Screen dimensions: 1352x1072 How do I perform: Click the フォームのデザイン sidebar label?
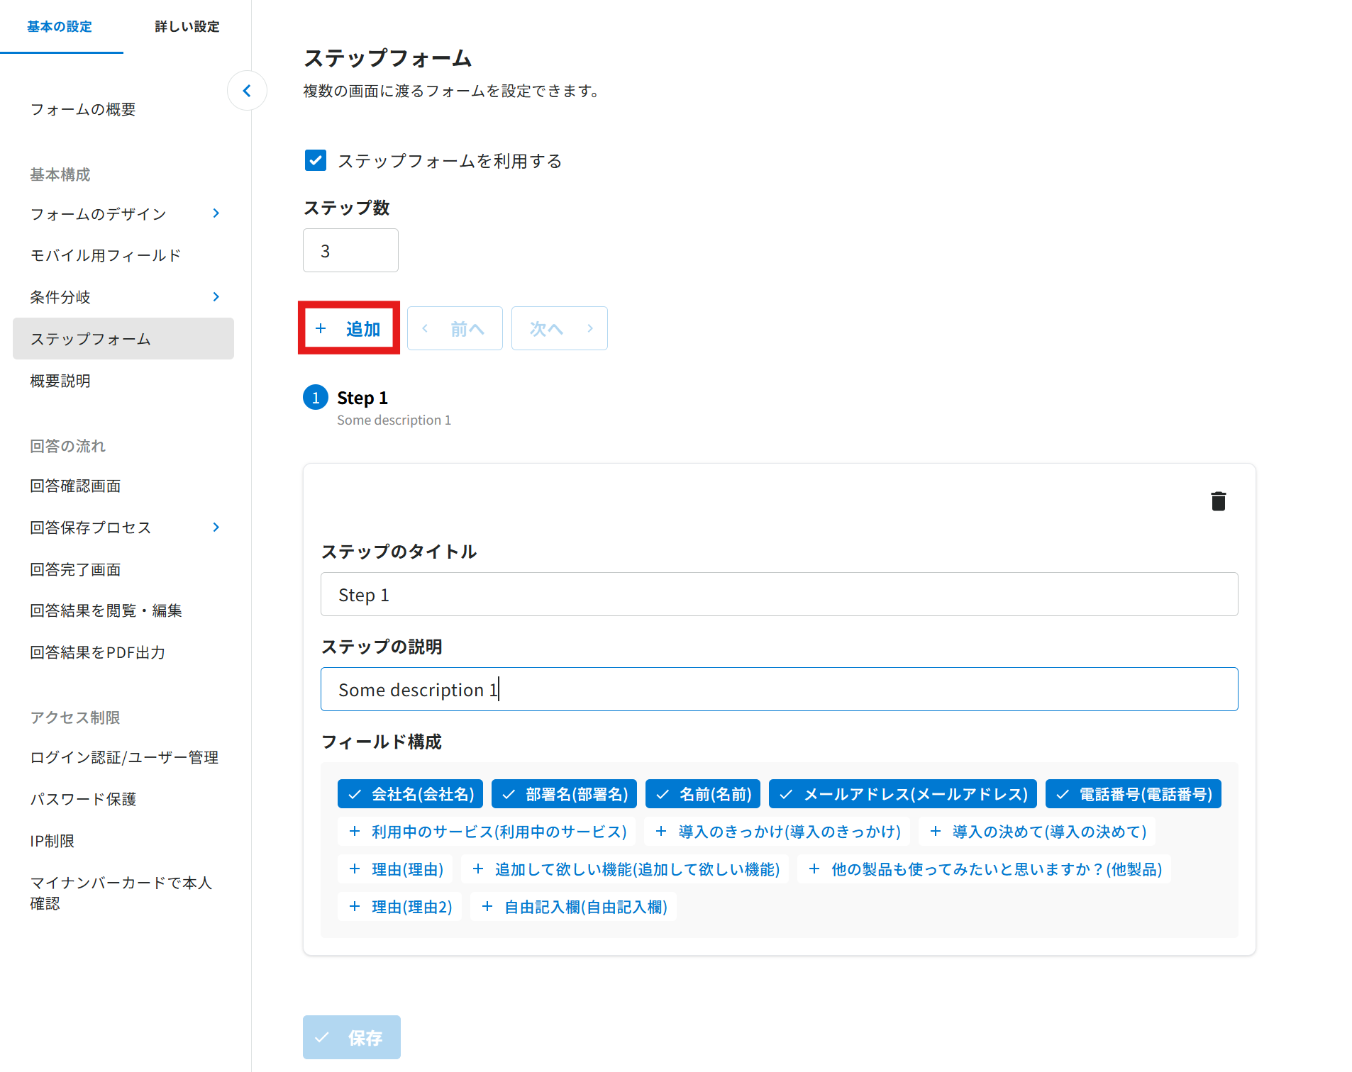[99, 213]
